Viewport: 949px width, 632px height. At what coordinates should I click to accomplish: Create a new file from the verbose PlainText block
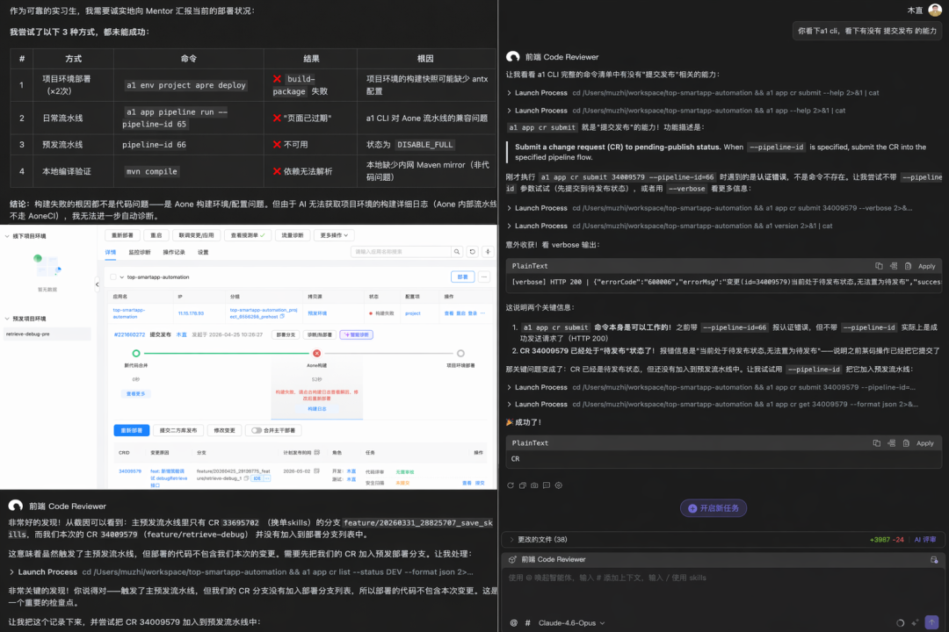(x=908, y=266)
